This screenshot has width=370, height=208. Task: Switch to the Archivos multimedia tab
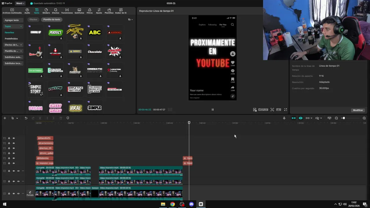click(12, 11)
